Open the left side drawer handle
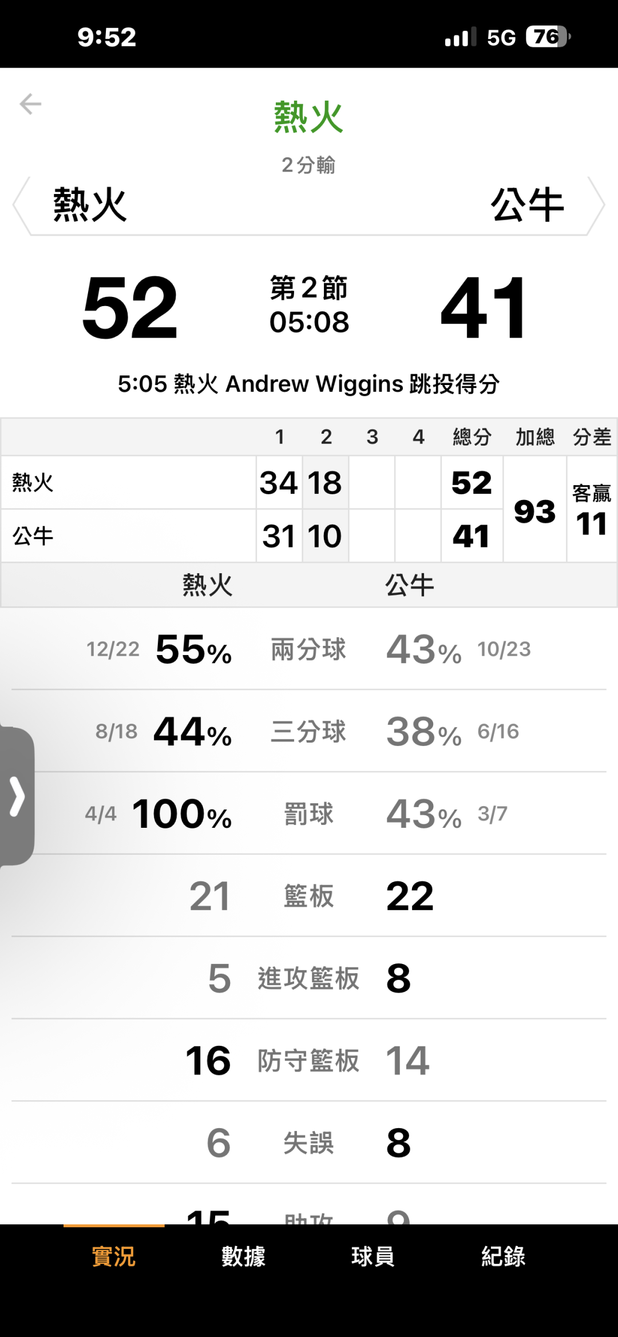Screen dimensions: 618x1337 [x=17, y=796]
